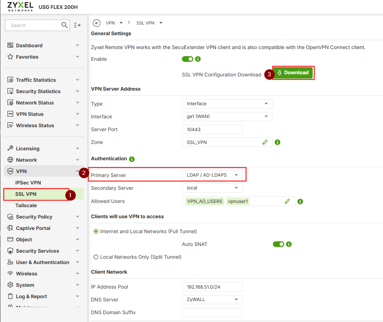Click the vpnuser1 tag

click(x=238, y=201)
